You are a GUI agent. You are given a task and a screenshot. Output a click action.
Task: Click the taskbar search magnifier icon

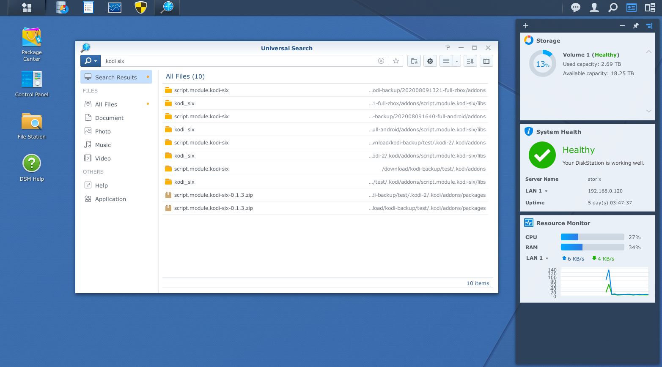tap(613, 8)
